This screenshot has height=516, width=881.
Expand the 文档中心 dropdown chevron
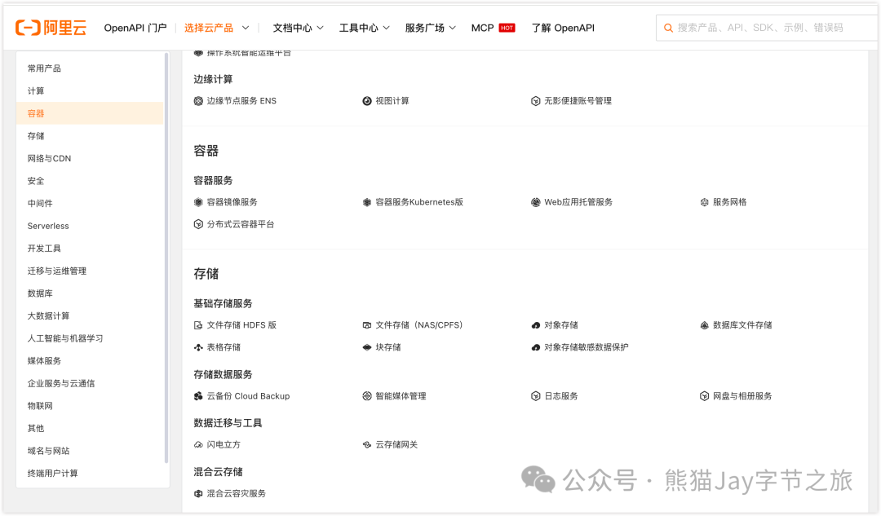pyautogui.click(x=321, y=28)
